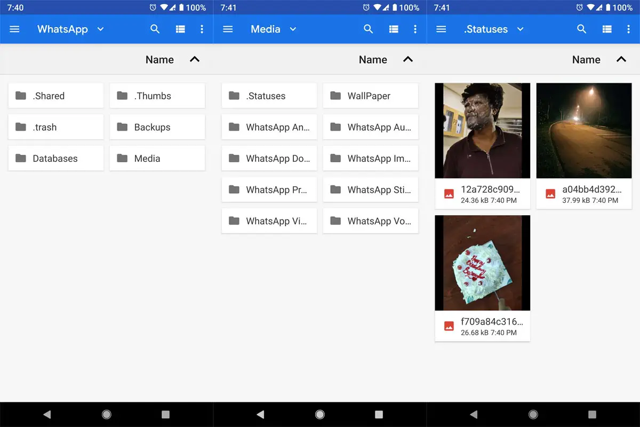Open the WhatsApp Im... folder
Viewport: 640px width, 427px height.
tap(371, 159)
